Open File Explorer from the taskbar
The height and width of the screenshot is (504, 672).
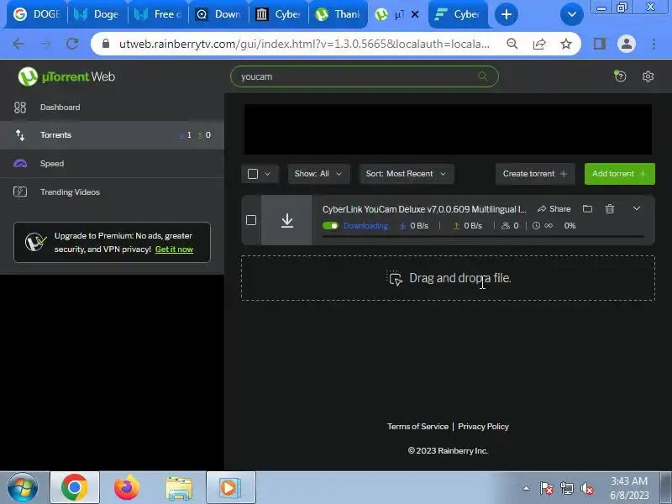(x=179, y=488)
